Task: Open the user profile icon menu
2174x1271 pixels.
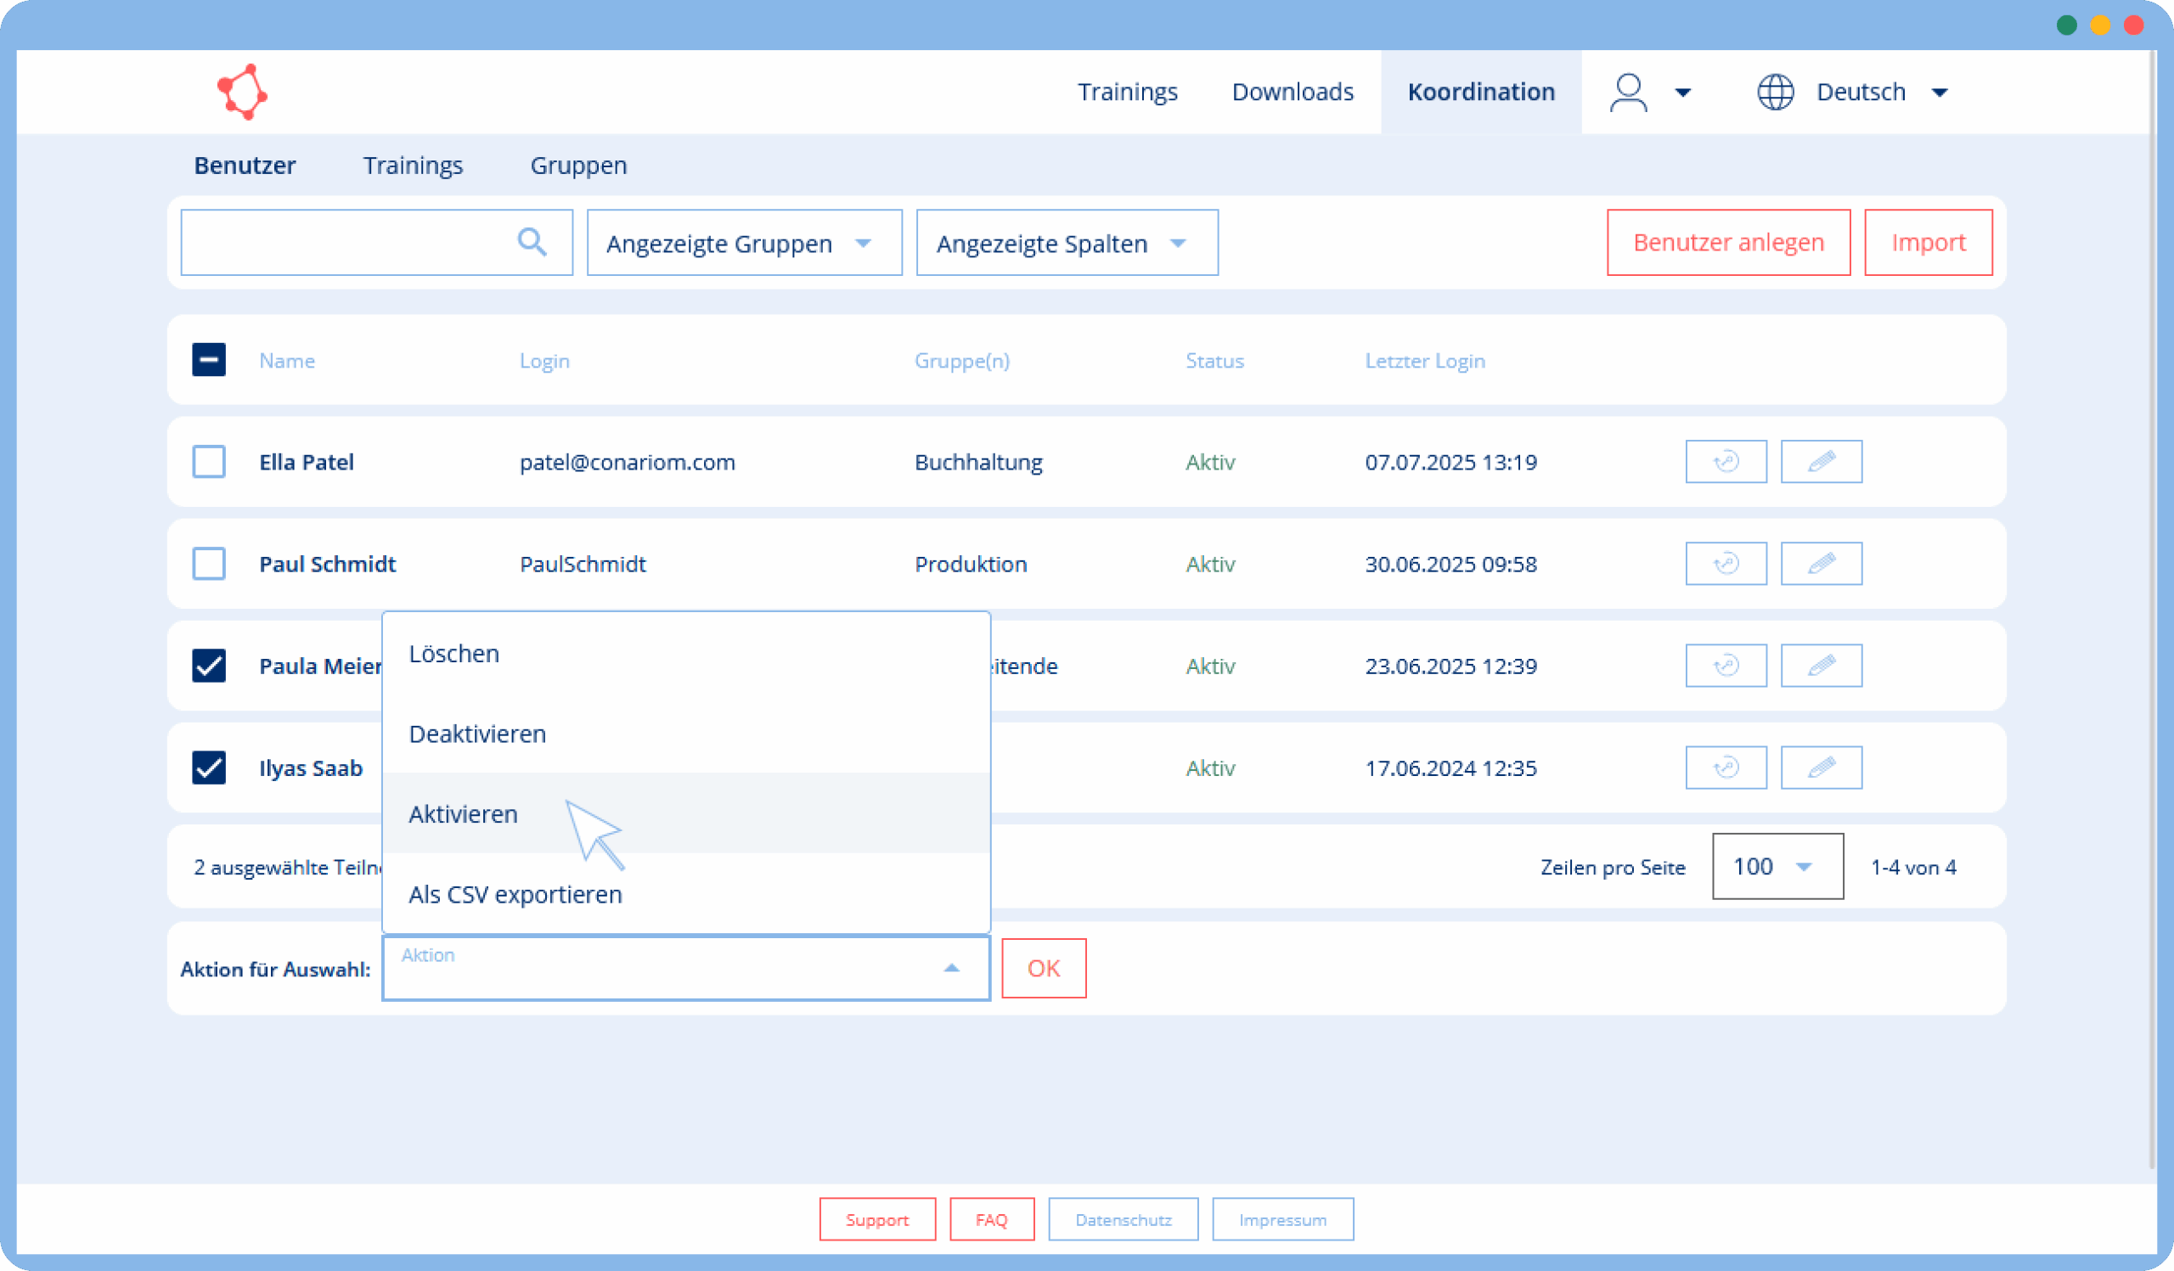Action: click(x=1628, y=93)
